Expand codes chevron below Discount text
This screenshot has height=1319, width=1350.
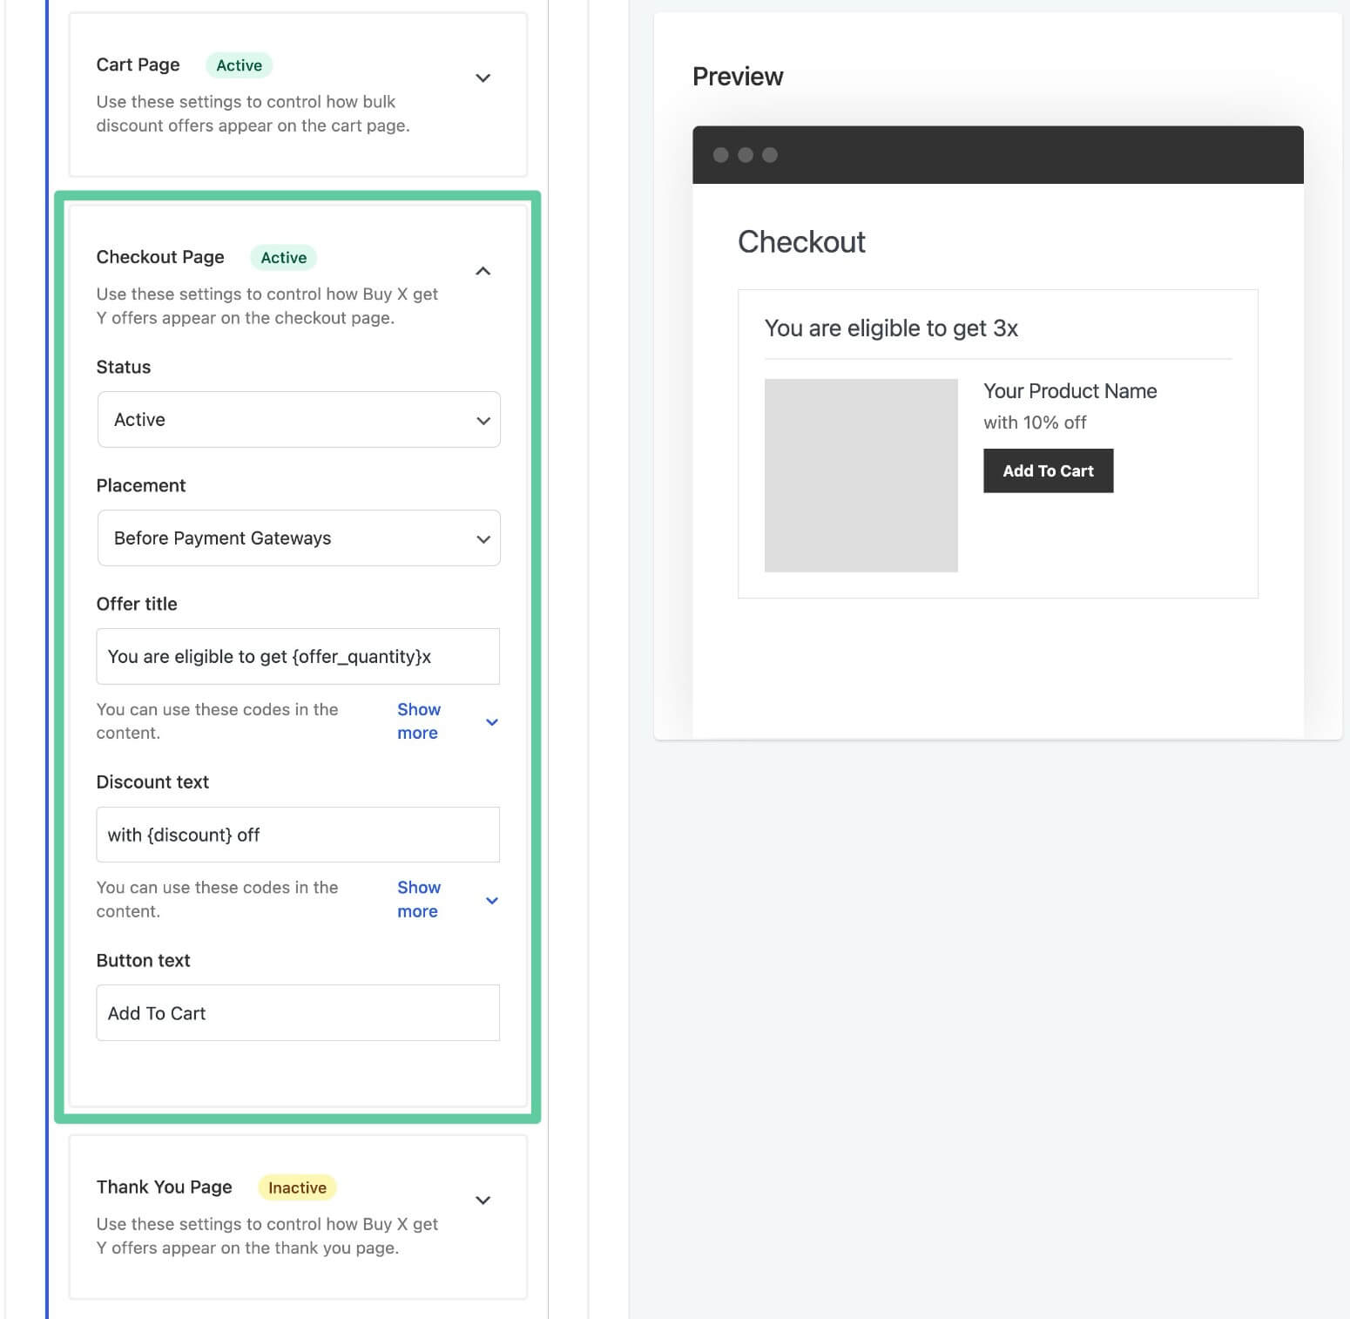coord(492,901)
